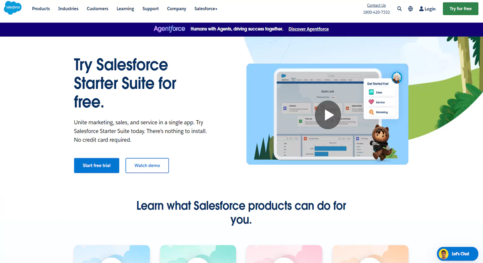This screenshot has width=483, height=263.
Task: Expand the Company menu
Action: point(176,8)
